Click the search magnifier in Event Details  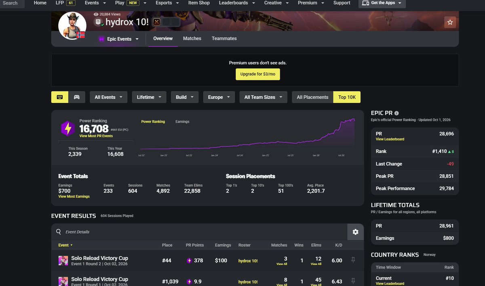coord(59,232)
